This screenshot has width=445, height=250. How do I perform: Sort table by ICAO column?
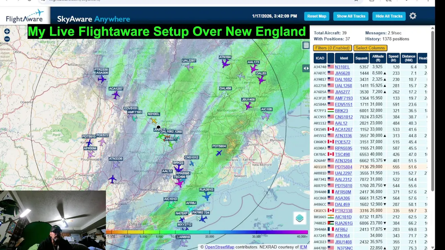(320, 58)
